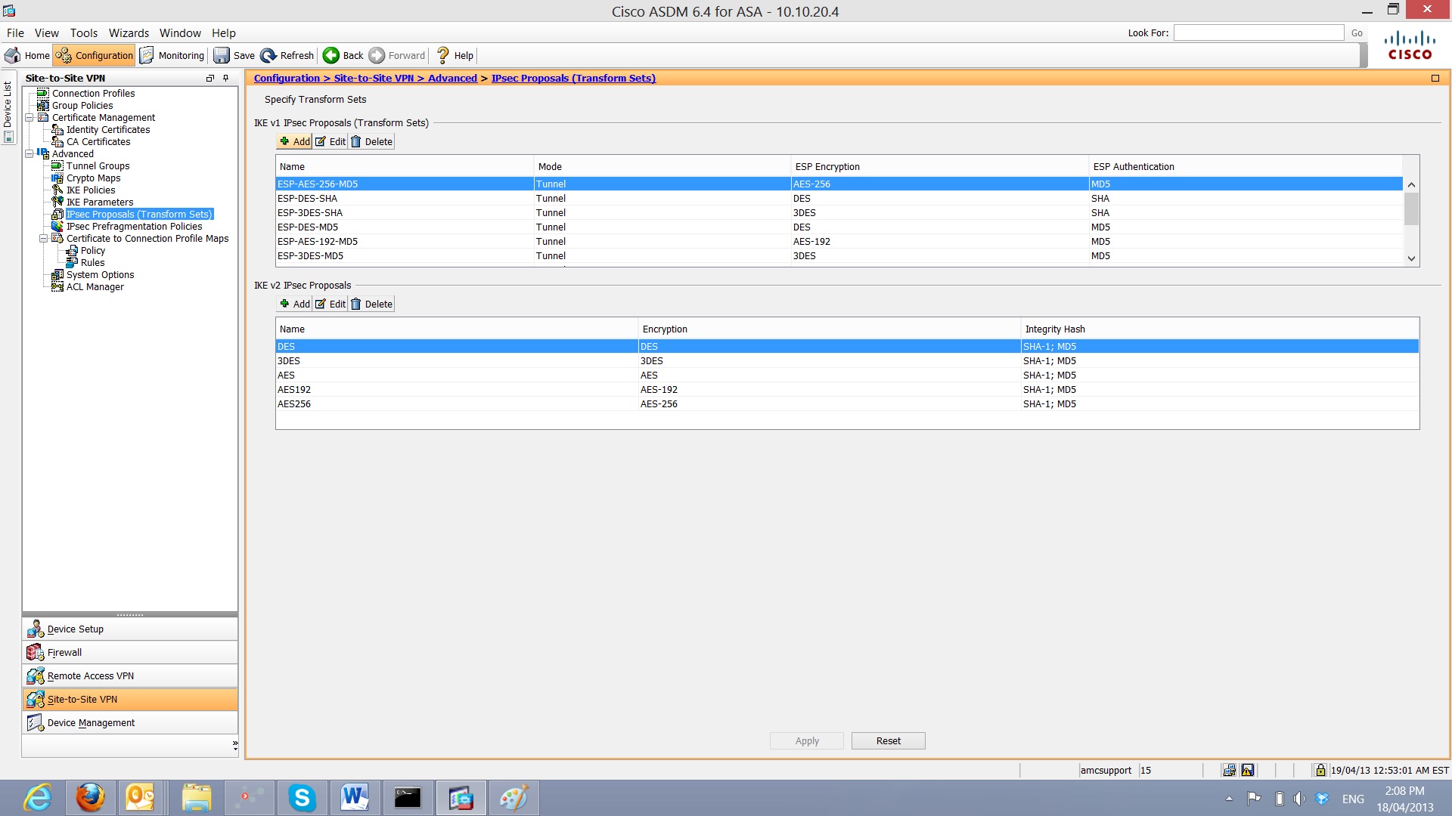Open IKE Parameters tree item

pos(100,202)
